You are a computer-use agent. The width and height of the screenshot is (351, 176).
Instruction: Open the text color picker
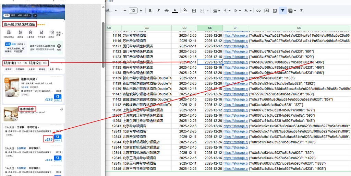point(175,11)
